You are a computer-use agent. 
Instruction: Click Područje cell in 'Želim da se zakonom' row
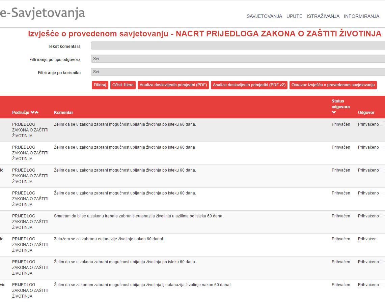pyautogui.click(x=30, y=291)
